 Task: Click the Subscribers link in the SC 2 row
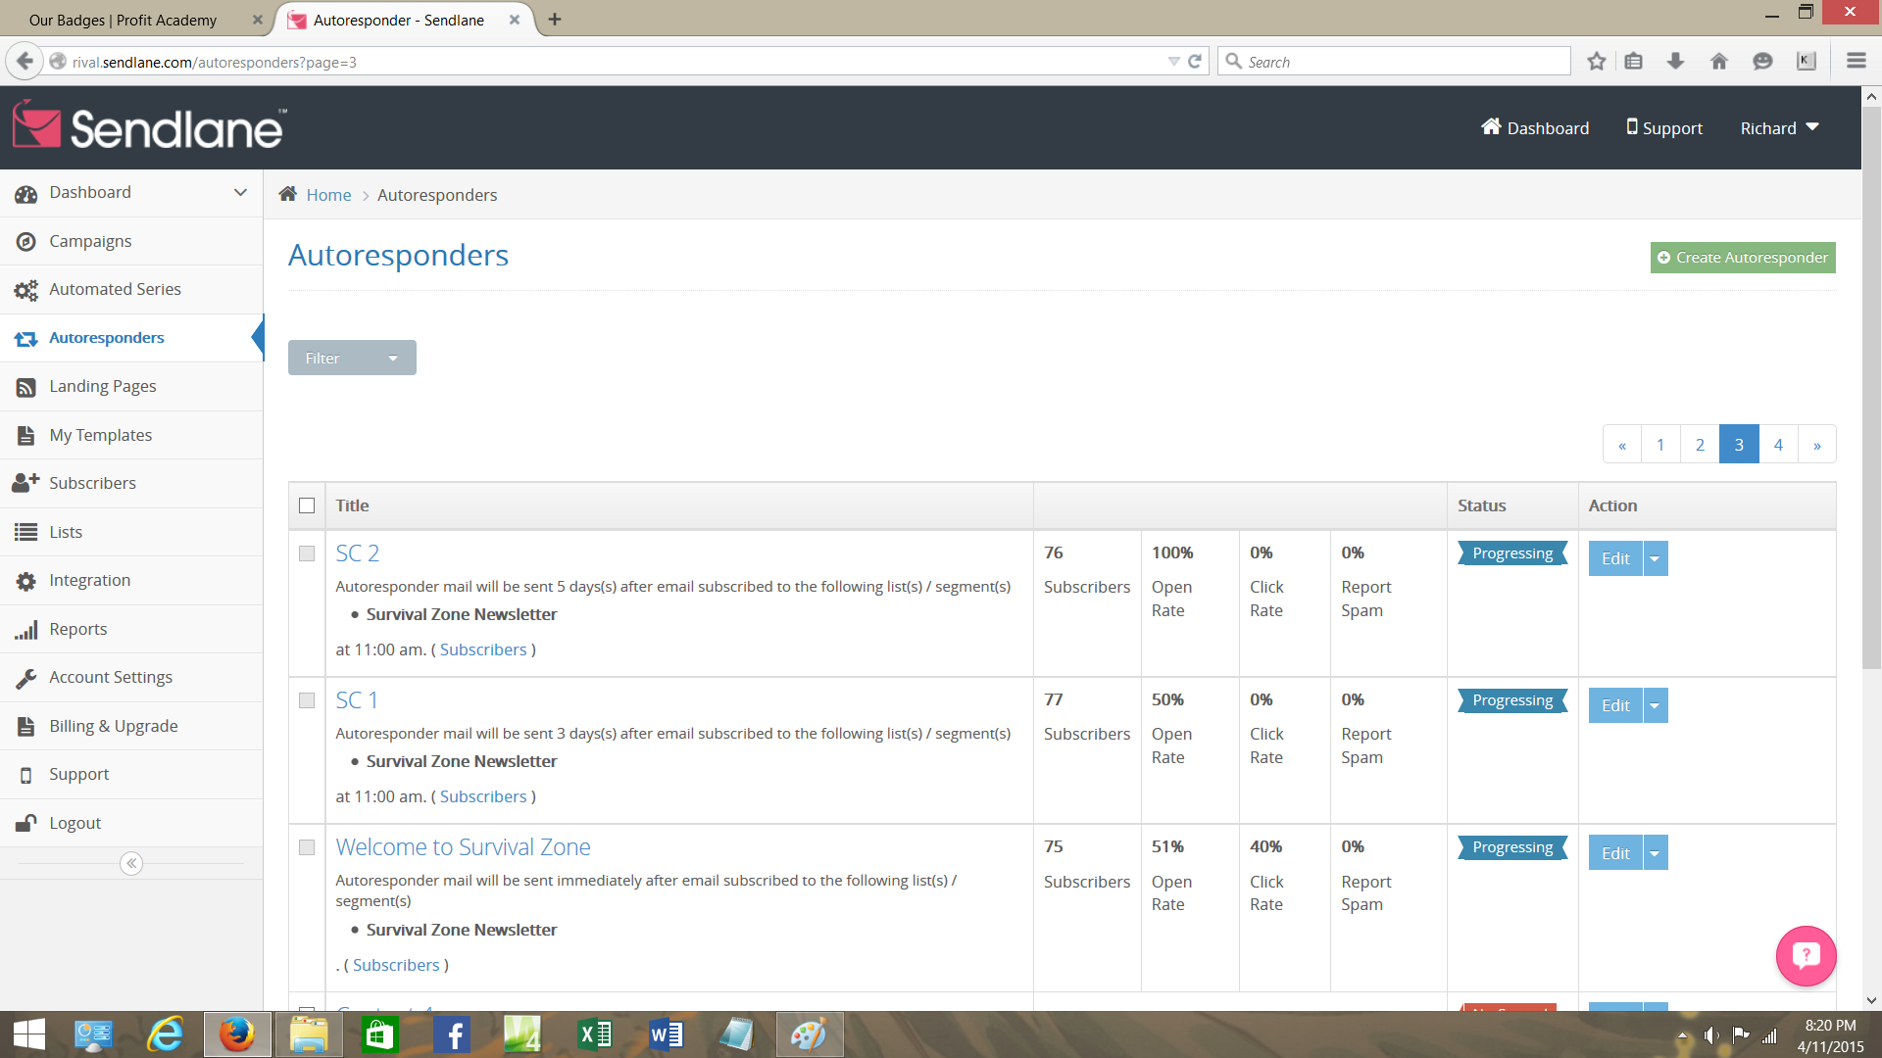click(483, 649)
